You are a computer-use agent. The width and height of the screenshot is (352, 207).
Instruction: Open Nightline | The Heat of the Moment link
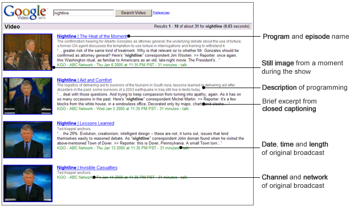coord(92,36)
